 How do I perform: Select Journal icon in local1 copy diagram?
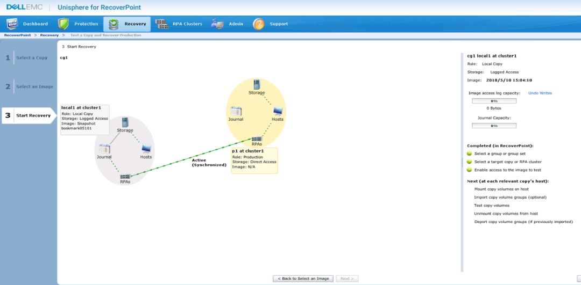click(x=104, y=149)
